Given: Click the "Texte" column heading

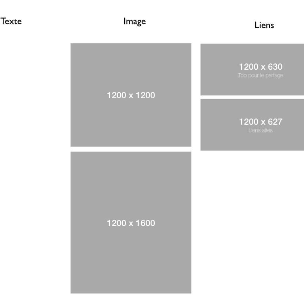Looking at the screenshot, I should coord(11,21).
